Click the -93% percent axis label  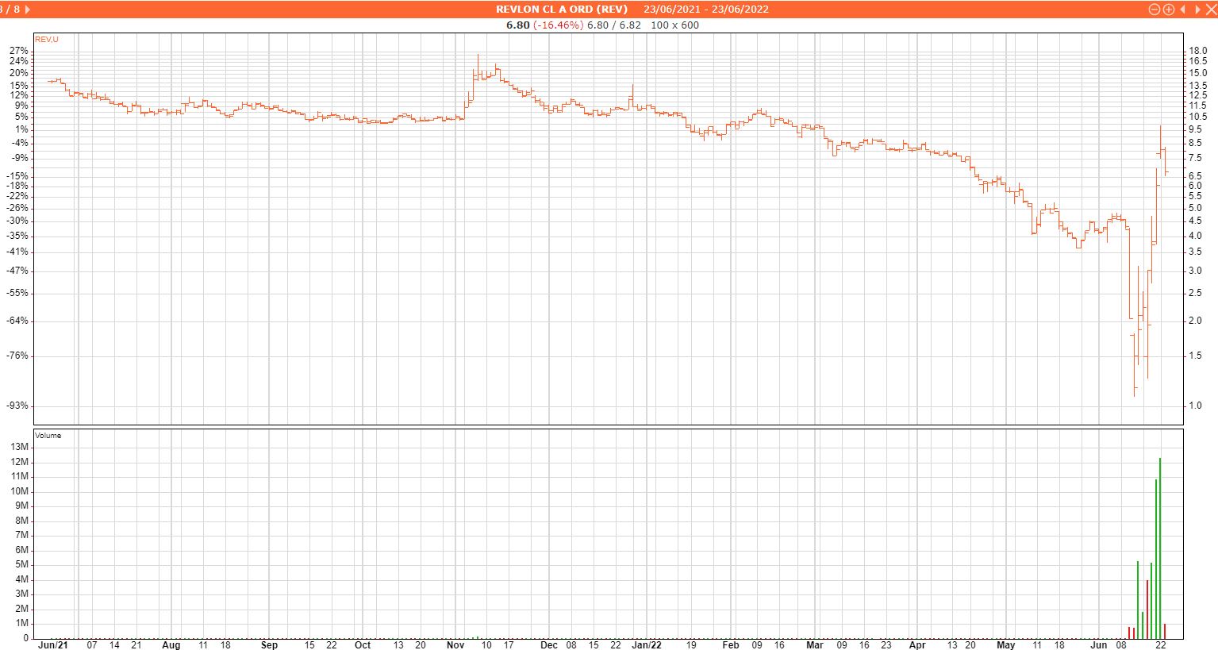(x=19, y=406)
